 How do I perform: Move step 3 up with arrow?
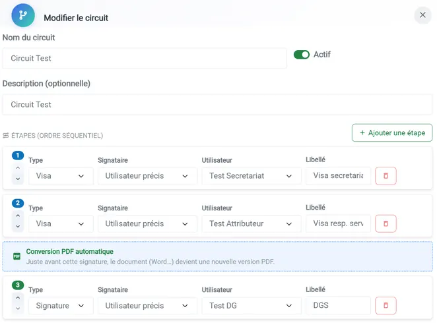click(x=18, y=298)
